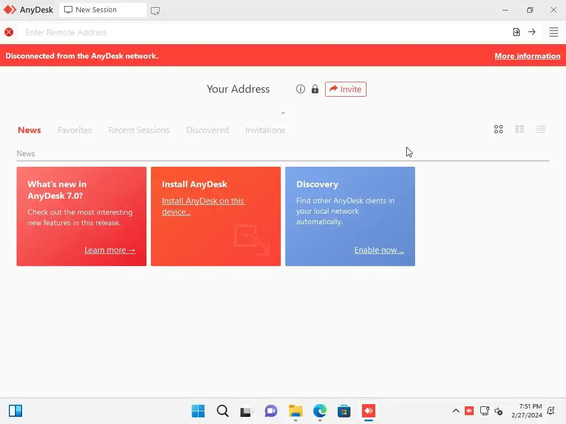Select large tiles view icon

498,129
